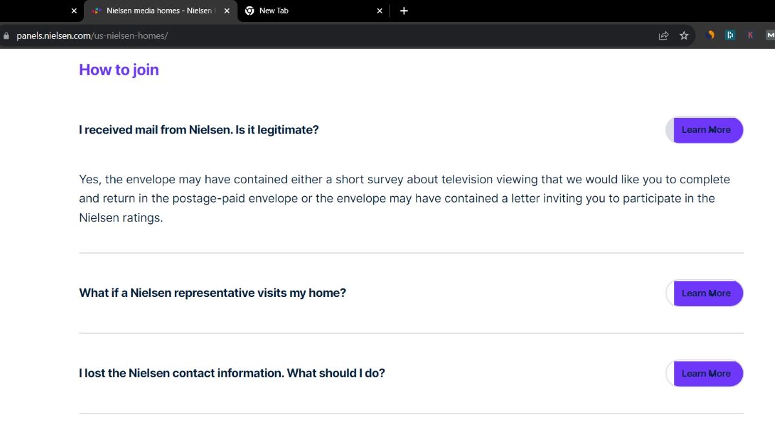
Task: Collapse the 'Is it legitimate?' answer via Learn More
Action: coord(705,130)
